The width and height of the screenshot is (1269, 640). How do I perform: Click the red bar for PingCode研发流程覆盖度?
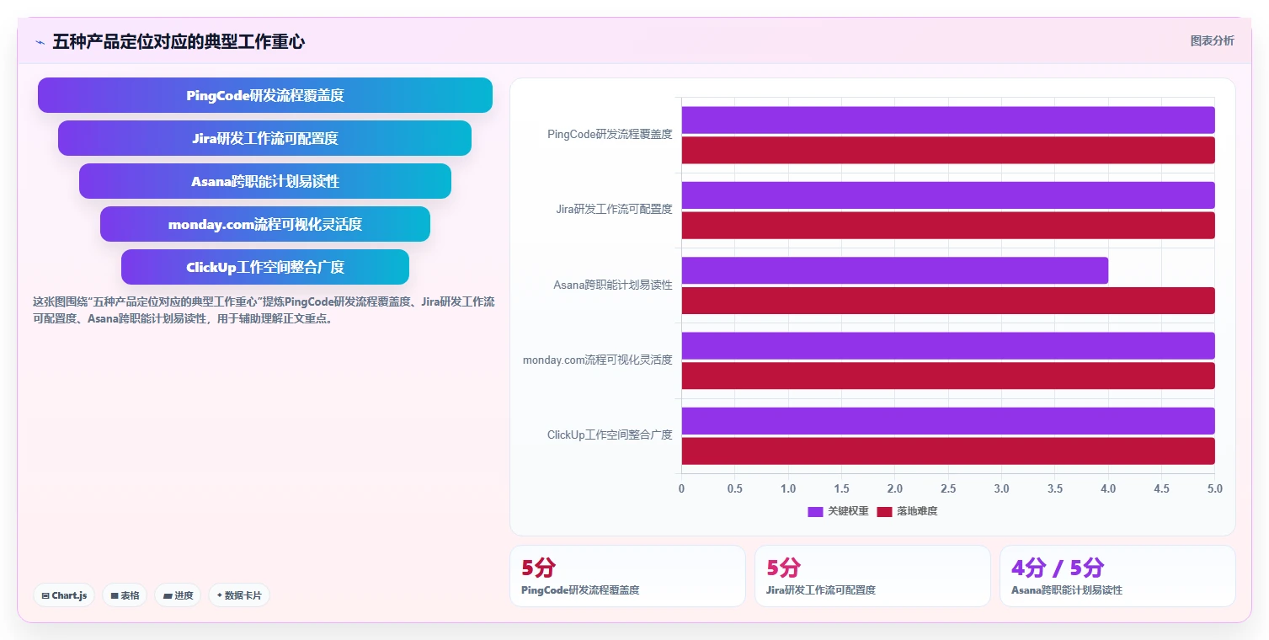948,150
